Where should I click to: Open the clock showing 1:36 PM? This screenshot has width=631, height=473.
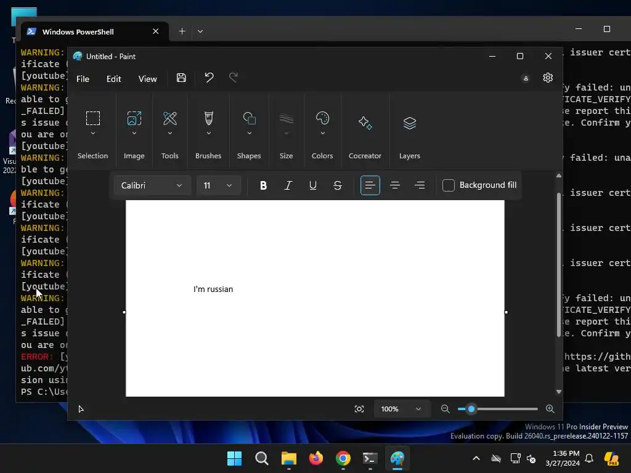[563, 458]
